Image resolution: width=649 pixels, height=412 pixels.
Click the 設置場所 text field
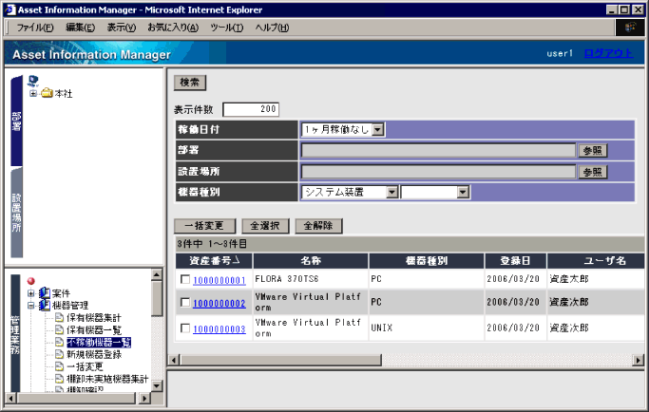click(438, 171)
